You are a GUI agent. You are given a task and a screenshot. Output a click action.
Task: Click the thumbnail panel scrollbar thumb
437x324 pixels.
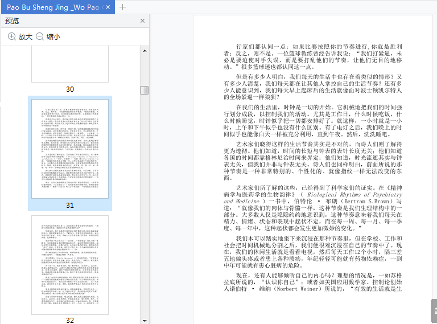pos(145,90)
